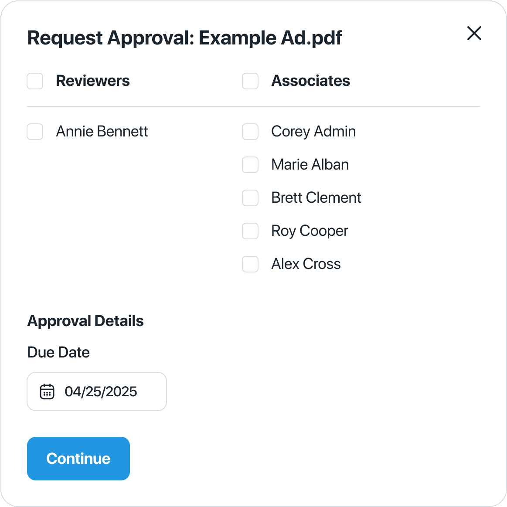Click the Due Date label
The image size is (507, 507).
coord(58,352)
